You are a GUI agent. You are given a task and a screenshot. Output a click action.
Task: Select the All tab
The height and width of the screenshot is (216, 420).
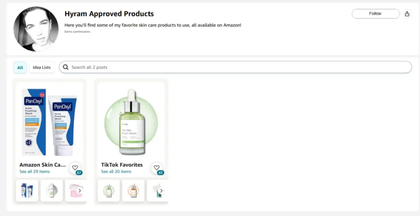click(x=20, y=67)
